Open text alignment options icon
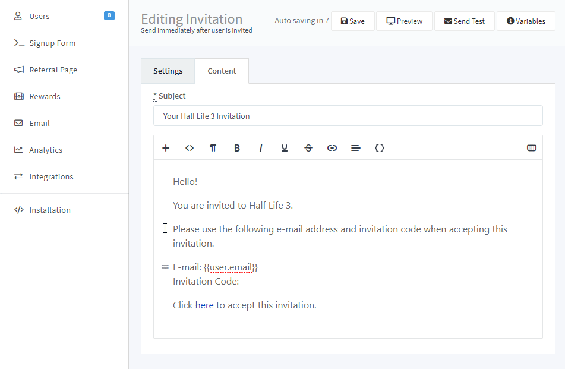565x369 pixels. [x=356, y=148]
